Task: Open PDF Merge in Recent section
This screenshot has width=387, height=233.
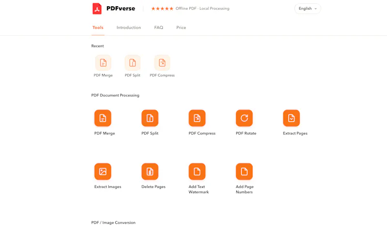Action: (x=103, y=63)
